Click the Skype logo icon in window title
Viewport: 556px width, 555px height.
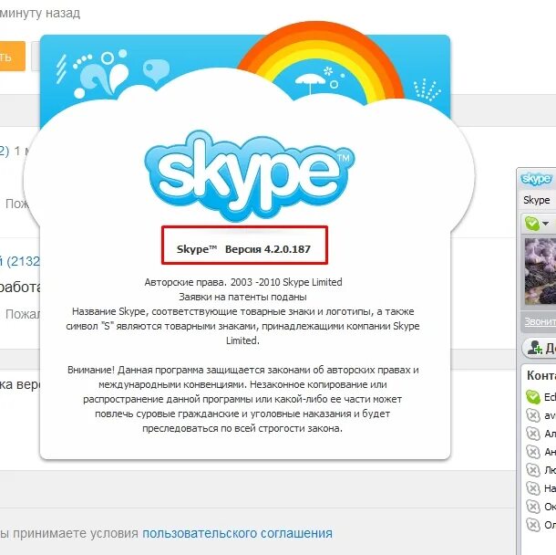536,179
